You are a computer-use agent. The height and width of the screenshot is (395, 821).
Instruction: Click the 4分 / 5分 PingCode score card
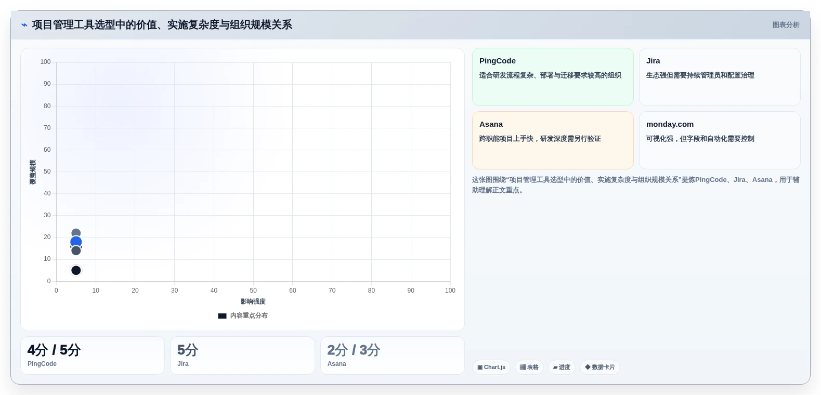pos(93,355)
